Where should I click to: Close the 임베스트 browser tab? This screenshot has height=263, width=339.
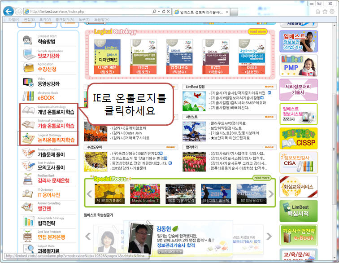(227, 12)
